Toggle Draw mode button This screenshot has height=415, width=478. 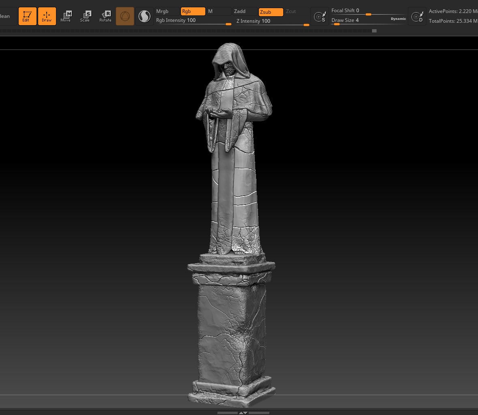pos(47,16)
